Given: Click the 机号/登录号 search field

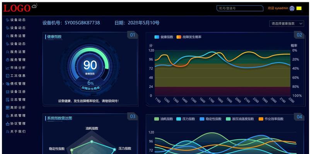Looking at the screenshot, I should tap(240, 8).
